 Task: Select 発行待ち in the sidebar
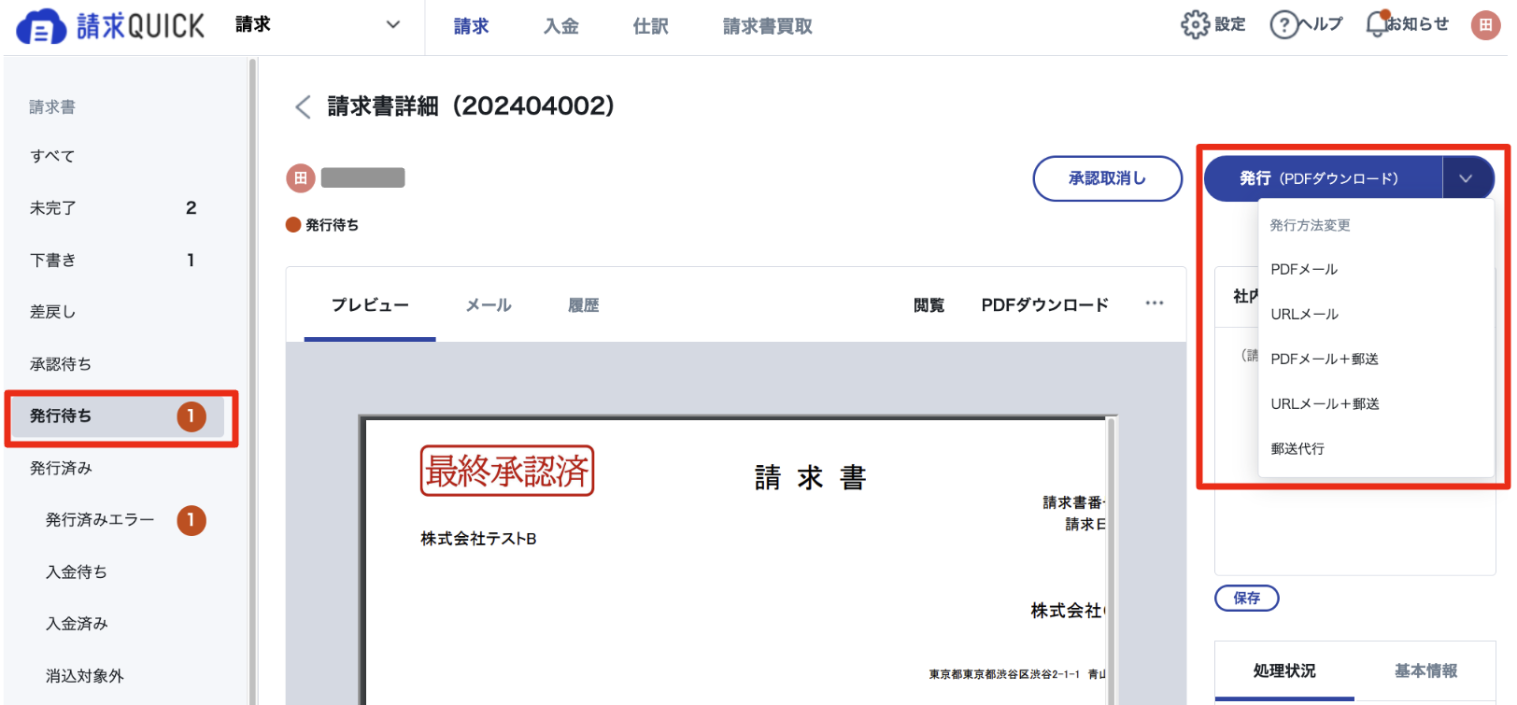(117, 416)
